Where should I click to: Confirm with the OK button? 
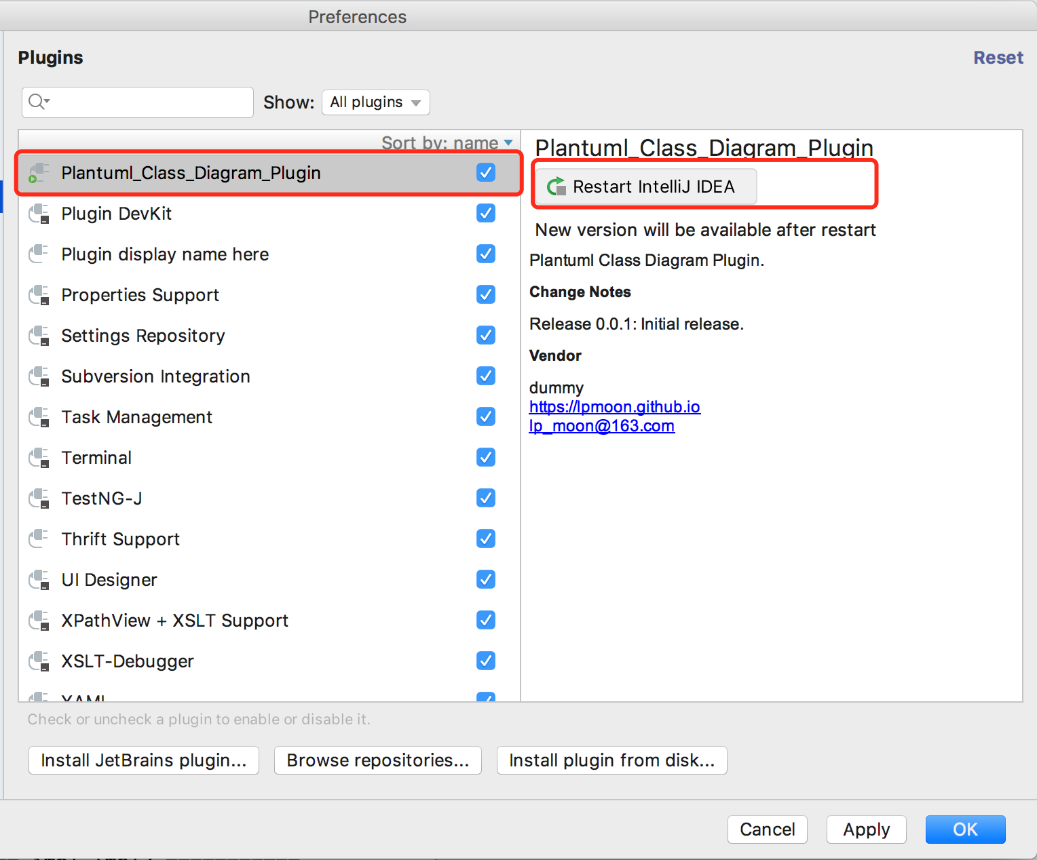(x=966, y=829)
